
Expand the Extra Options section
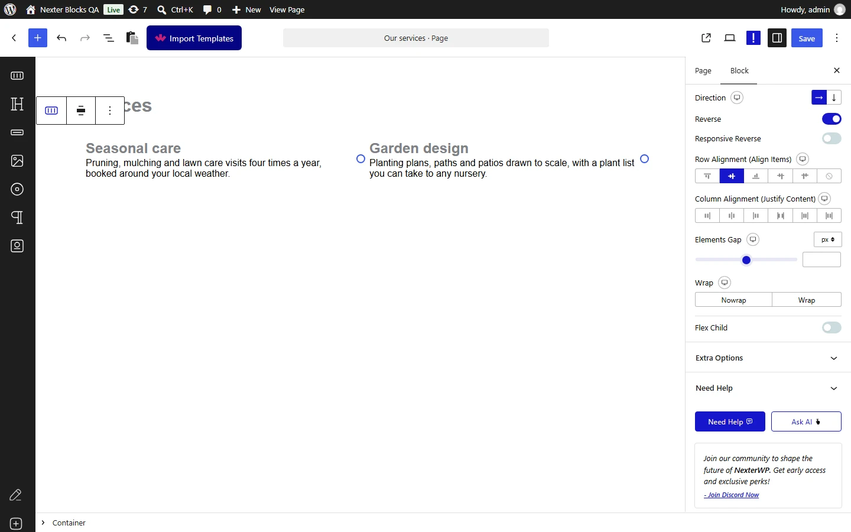tap(768, 358)
